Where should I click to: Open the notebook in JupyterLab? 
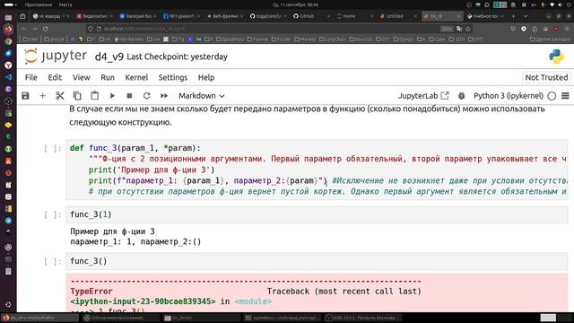[423, 96]
